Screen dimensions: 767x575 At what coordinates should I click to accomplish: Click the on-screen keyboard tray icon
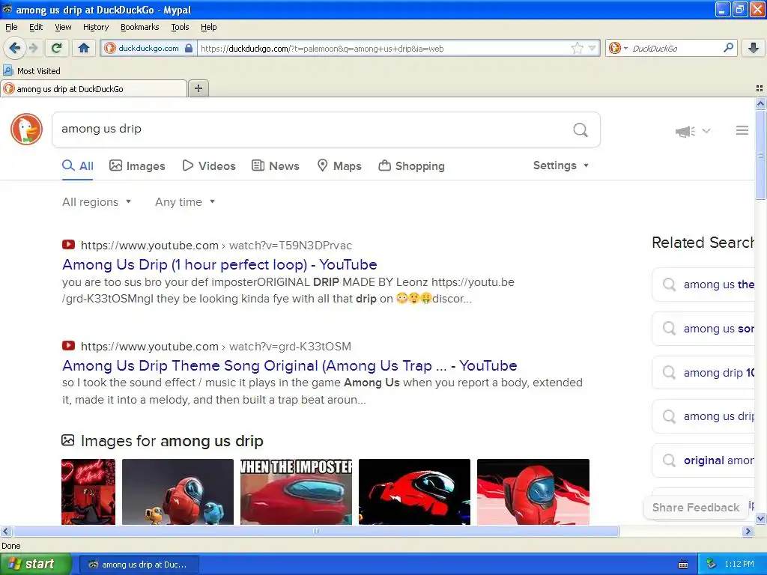683,565
